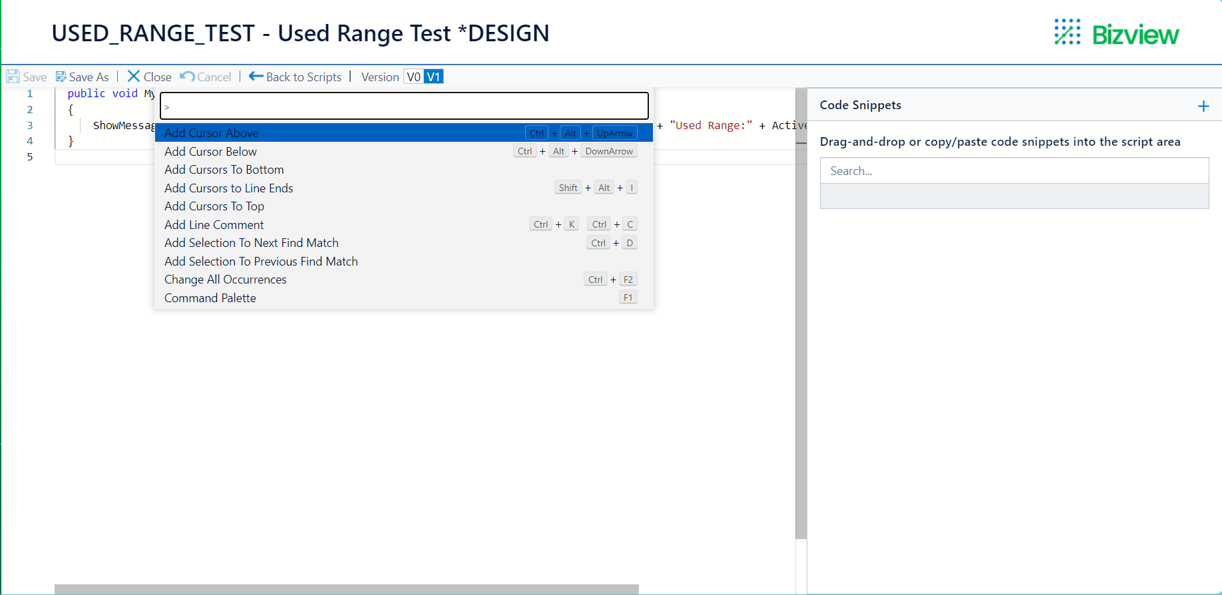Click the Cancel label
The image size is (1222, 595).
coord(214,77)
